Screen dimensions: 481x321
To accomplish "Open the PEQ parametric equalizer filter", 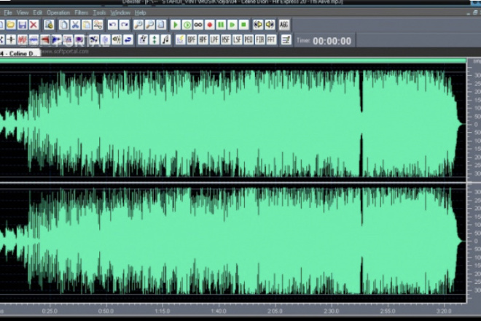I will 249,39.
